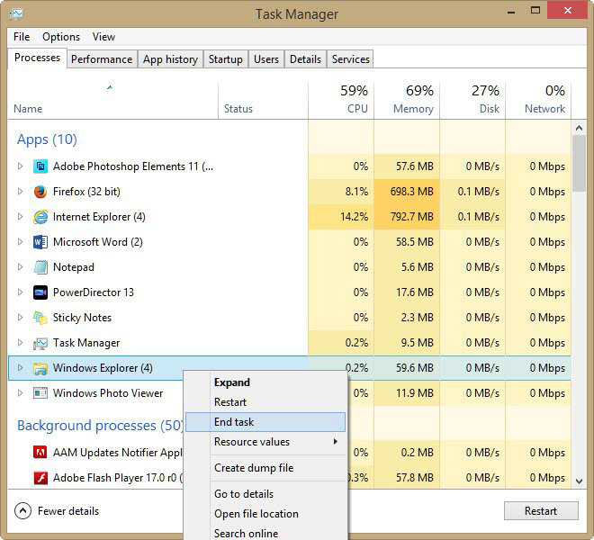594x540 pixels.
Task: Expand the Firefox (32 bit) process group
Action: click(x=20, y=192)
